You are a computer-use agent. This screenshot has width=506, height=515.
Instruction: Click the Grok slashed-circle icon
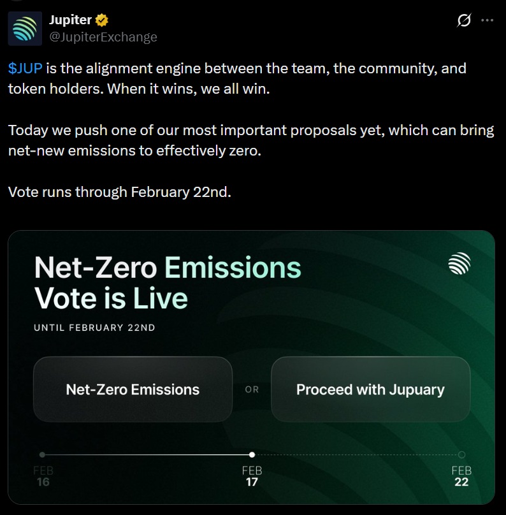click(x=465, y=21)
